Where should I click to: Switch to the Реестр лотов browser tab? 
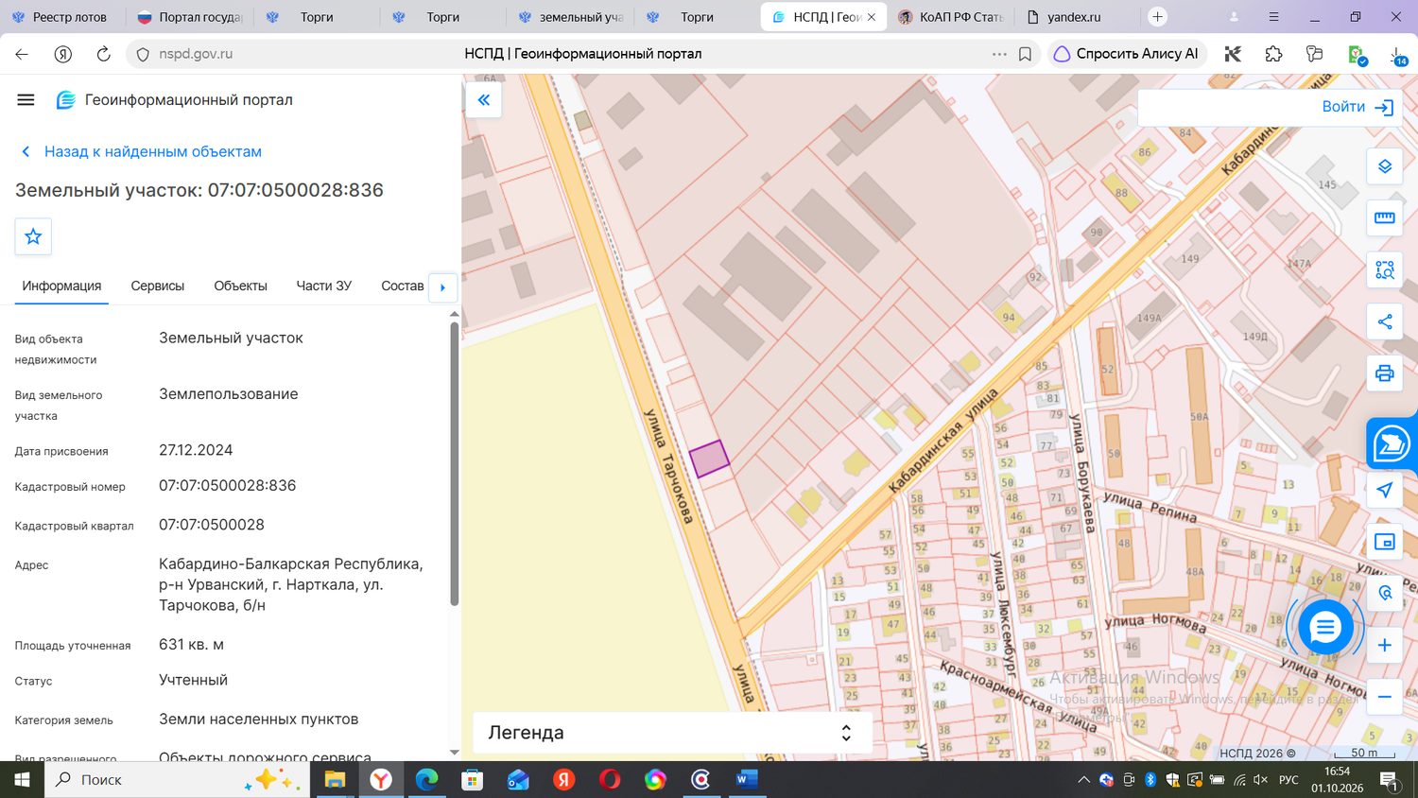pyautogui.click(x=62, y=17)
